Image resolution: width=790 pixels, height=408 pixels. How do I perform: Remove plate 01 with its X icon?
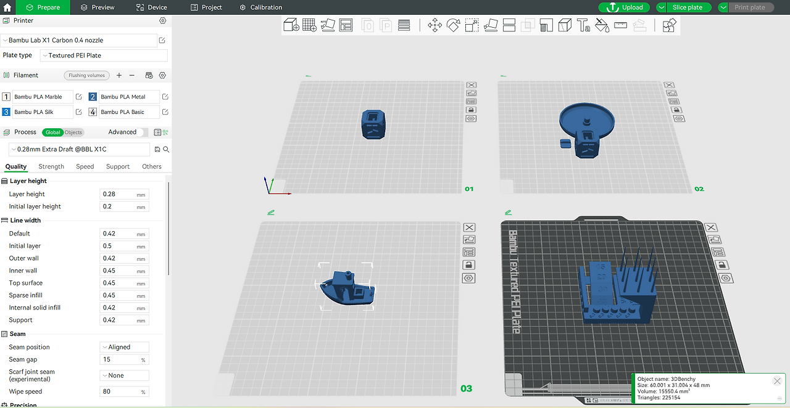pos(471,86)
